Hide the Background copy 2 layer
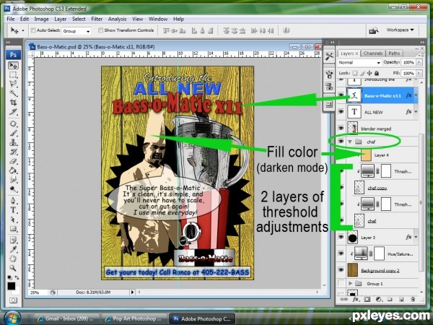This screenshot has height=325, width=433. 341,269
